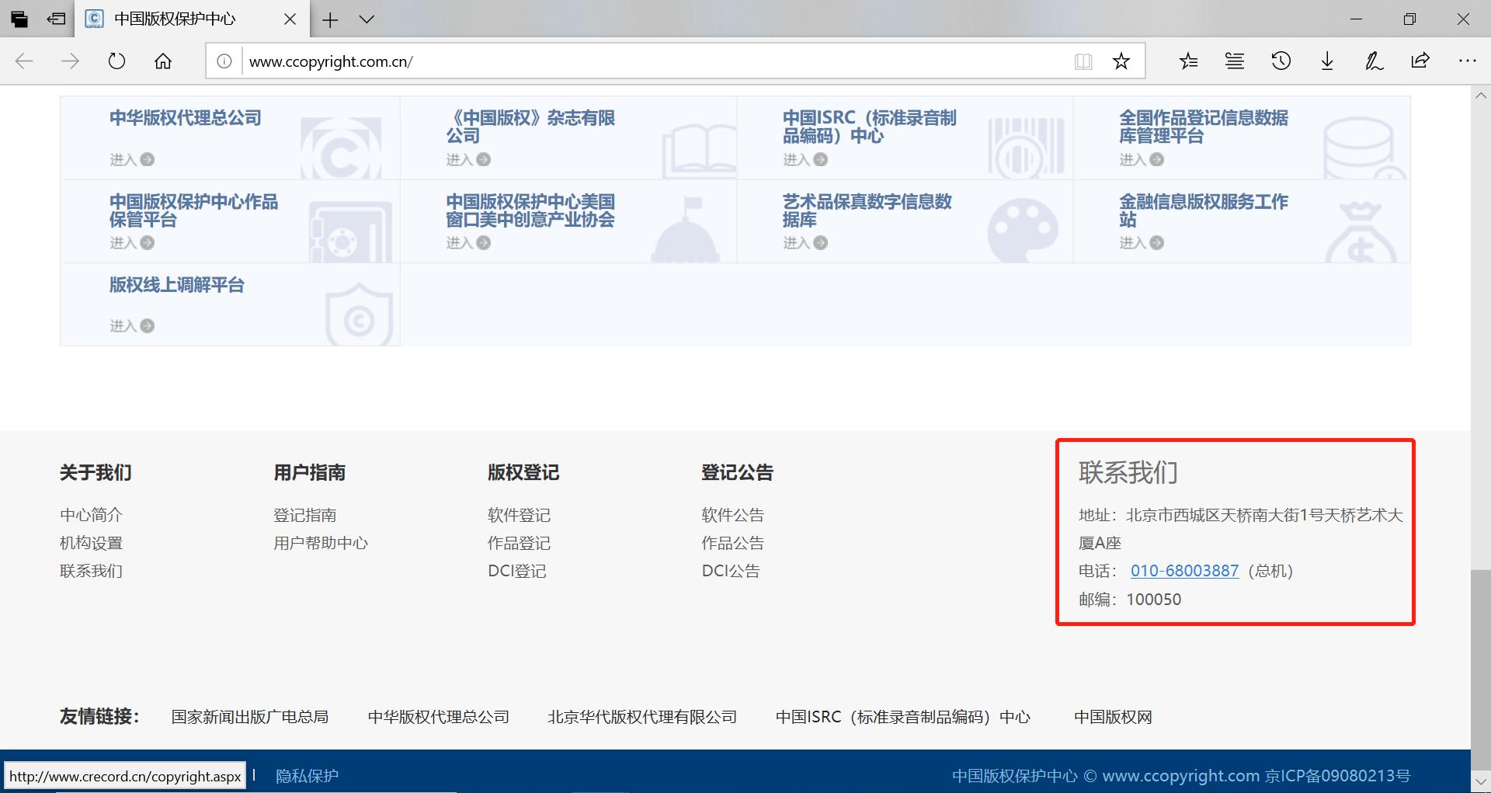Show open tabs with the chevron
The width and height of the screenshot is (1491, 793).
point(367,19)
